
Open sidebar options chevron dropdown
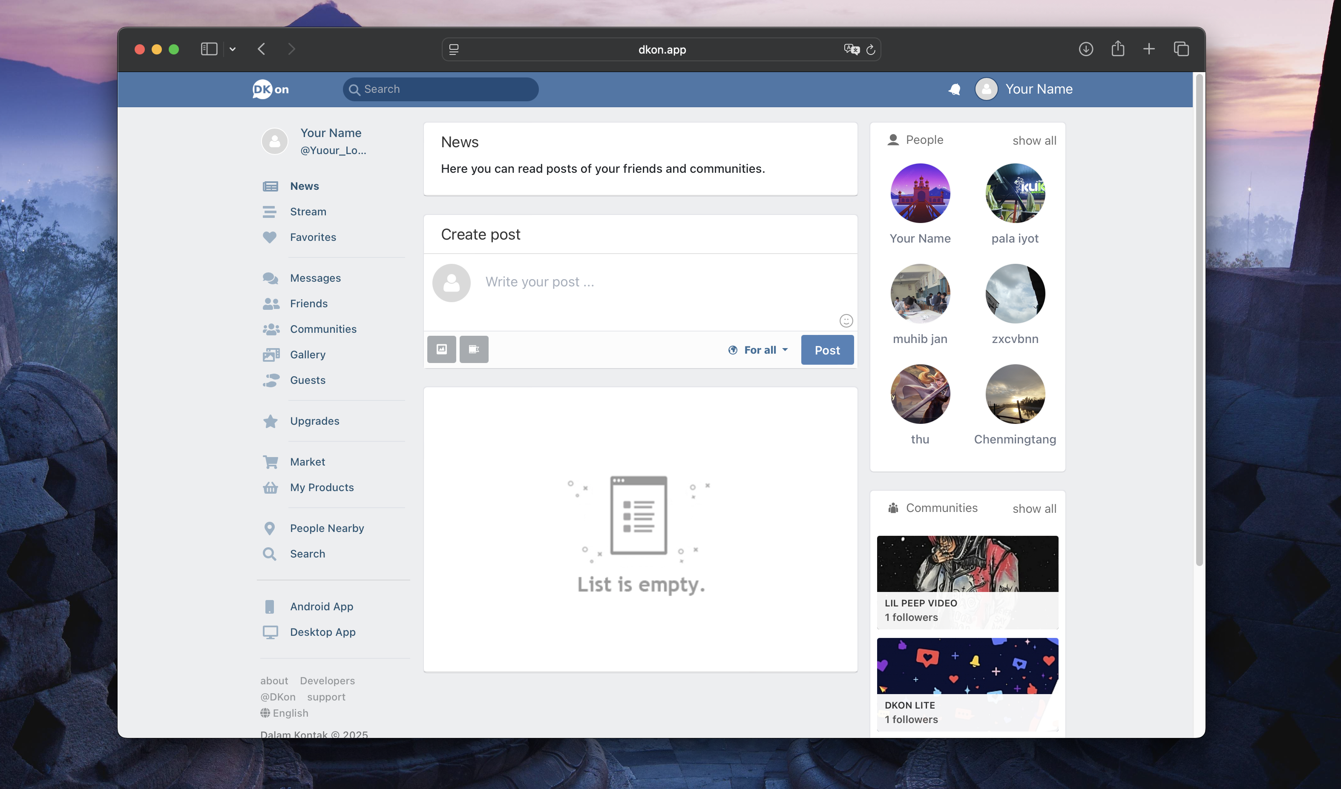(233, 49)
